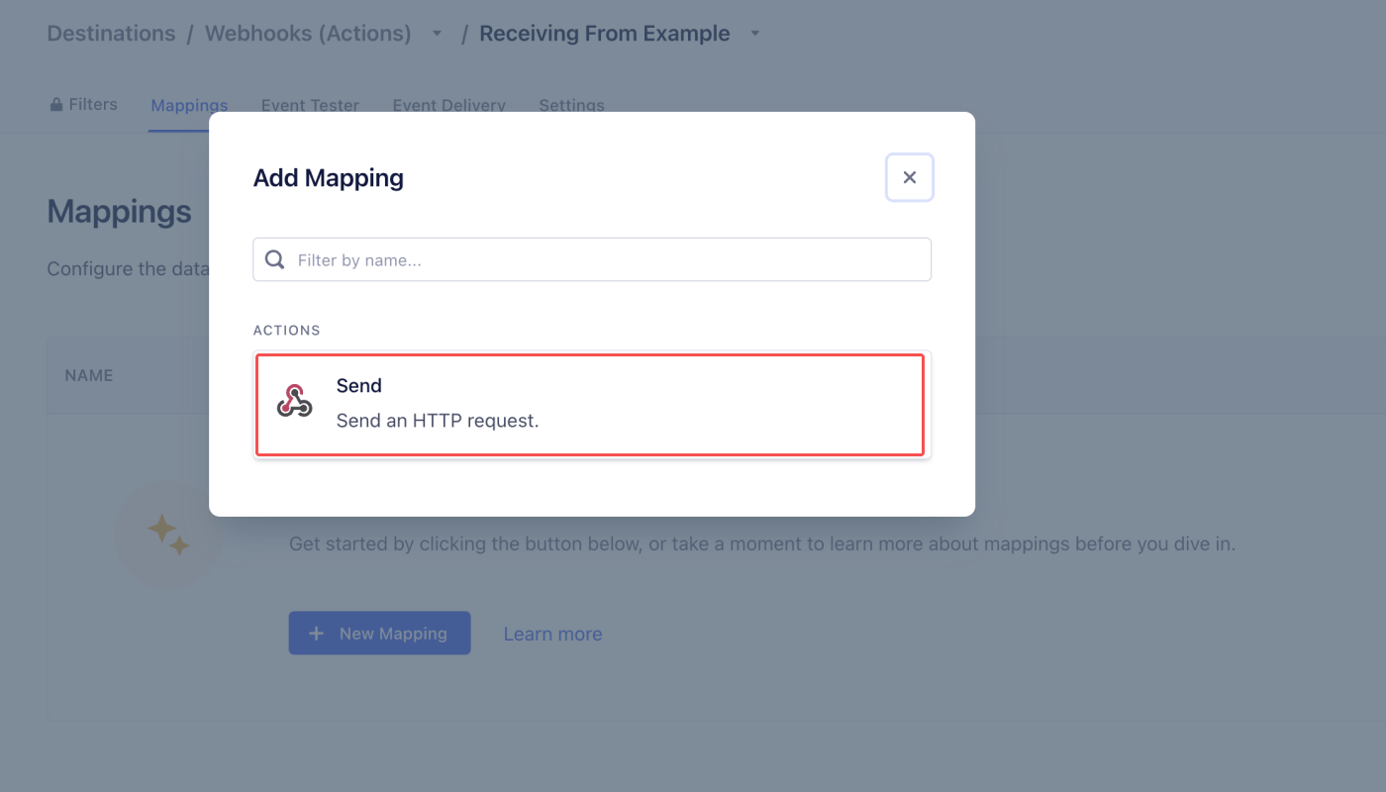The width and height of the screenshot is (1386, 792).
Task: Expand the Receiving From Example dropdown arrow
Action: (x=755, y=34)
